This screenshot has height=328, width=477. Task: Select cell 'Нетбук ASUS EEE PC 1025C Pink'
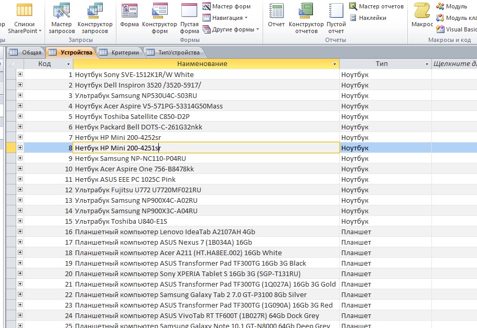click(206, 179)
